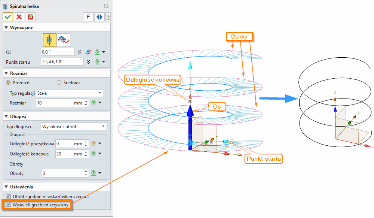Viewport: 374px width, 218px height.
Task: Reverse the axis direction with the arrows icon
Action: click(x=89, y=52)
